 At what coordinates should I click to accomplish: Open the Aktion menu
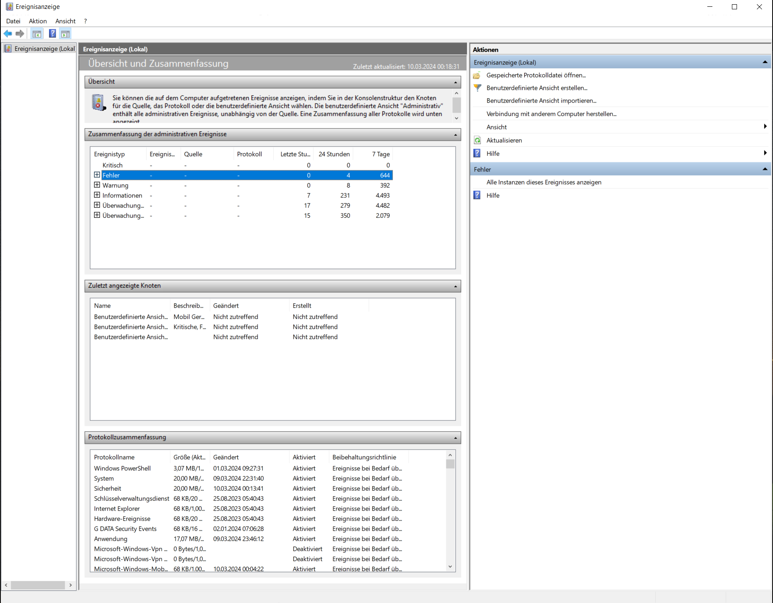click(x=38, y=21)
